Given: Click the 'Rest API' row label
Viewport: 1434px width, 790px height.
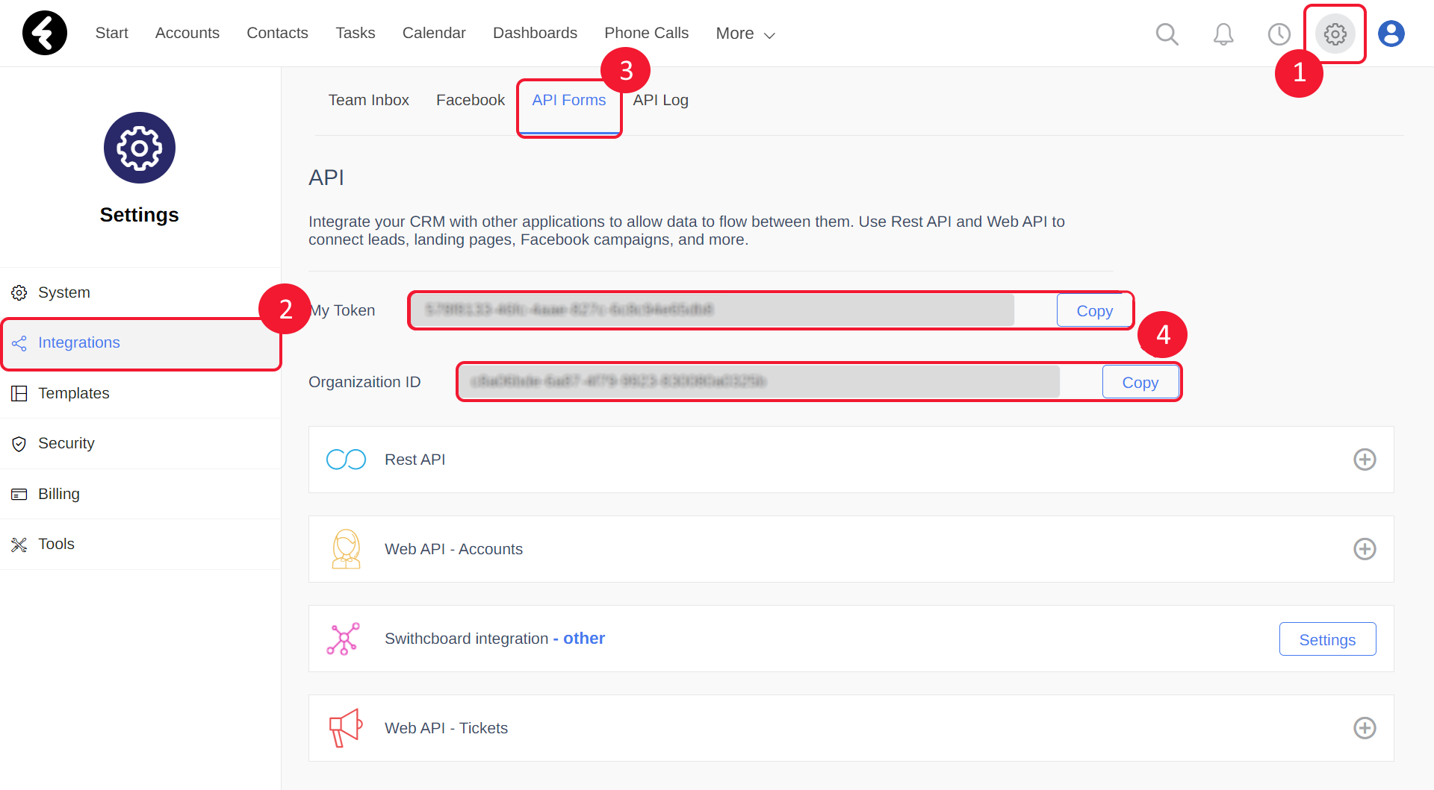Looking at the screenshot, I should pyautogui.click(x=415, y=460).
